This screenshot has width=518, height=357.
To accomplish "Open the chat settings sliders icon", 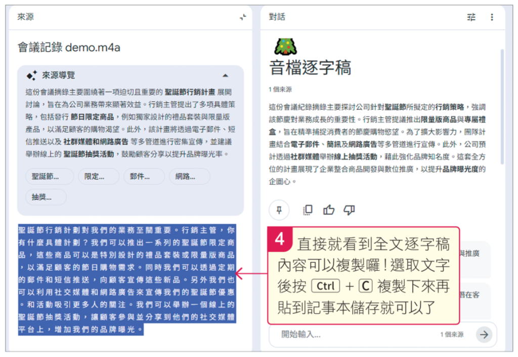I will [x=471, y=17].
